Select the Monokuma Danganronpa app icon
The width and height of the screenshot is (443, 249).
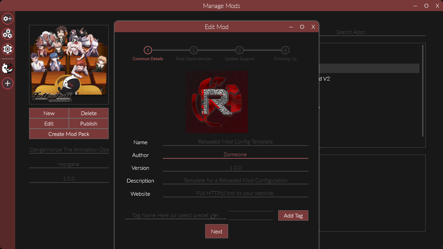(7, 68)
